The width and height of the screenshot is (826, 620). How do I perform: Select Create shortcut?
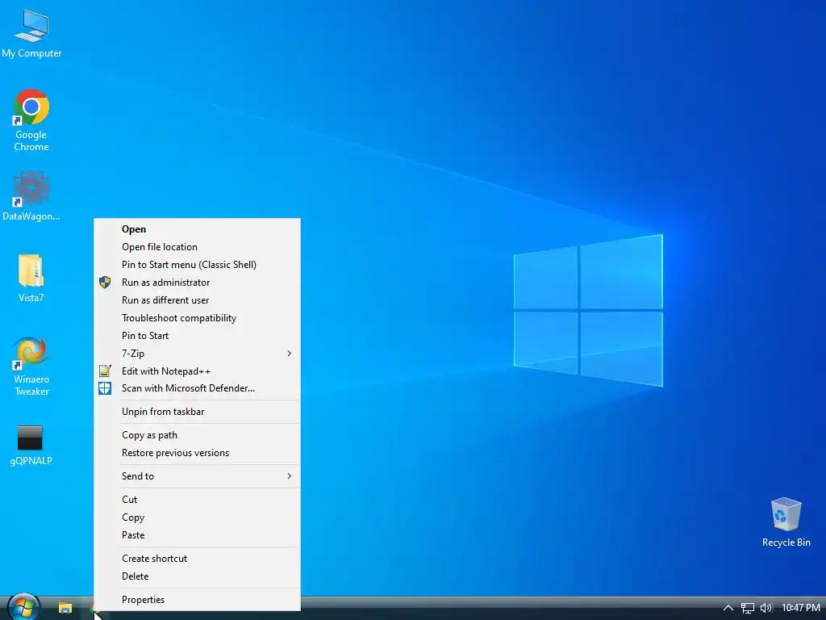point(197,559)
